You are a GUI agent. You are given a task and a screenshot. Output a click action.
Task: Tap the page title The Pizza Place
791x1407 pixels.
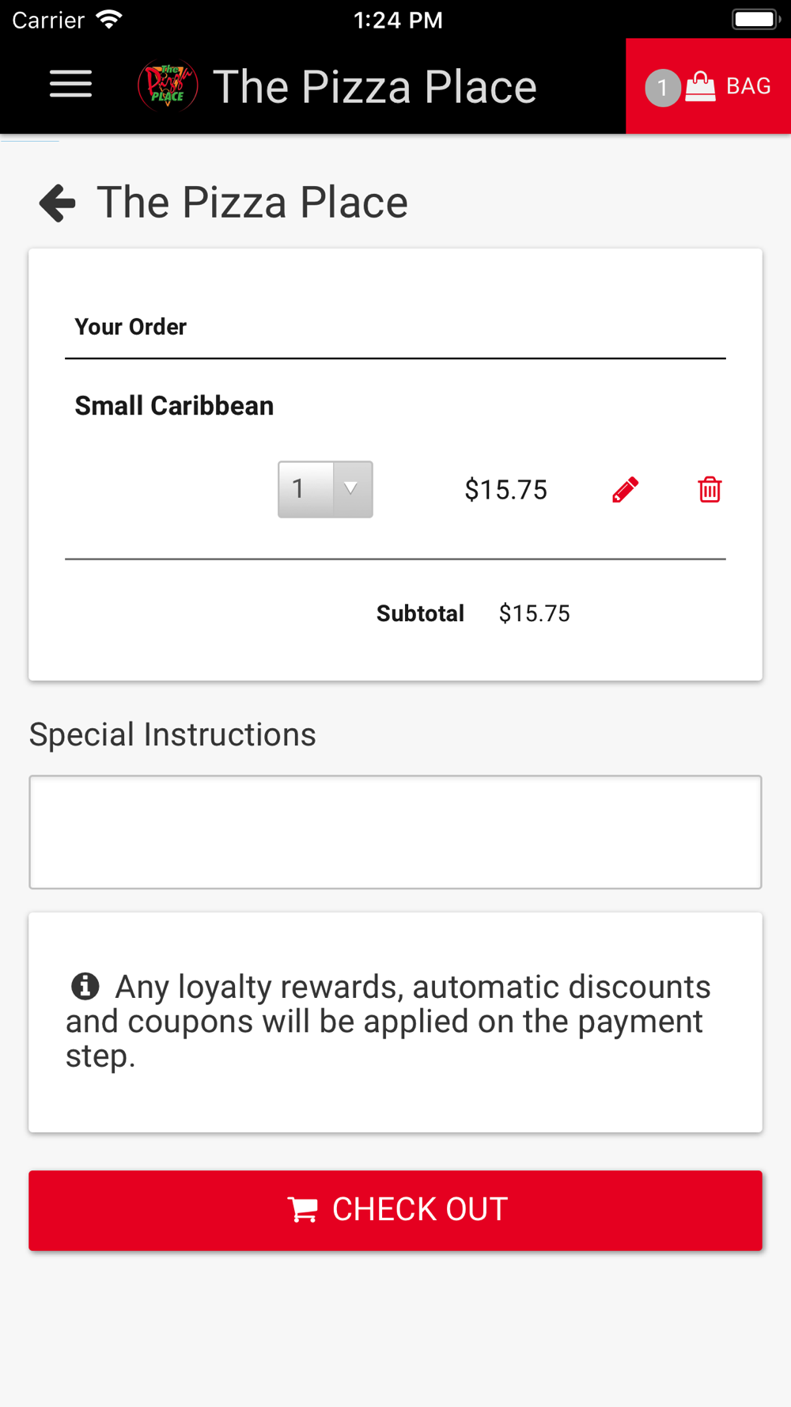pos(252,203)
